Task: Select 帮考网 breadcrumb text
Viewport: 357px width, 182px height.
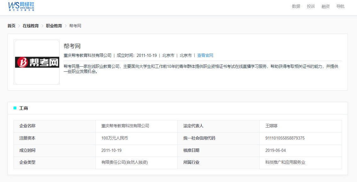Action: [x=75, y=26]
